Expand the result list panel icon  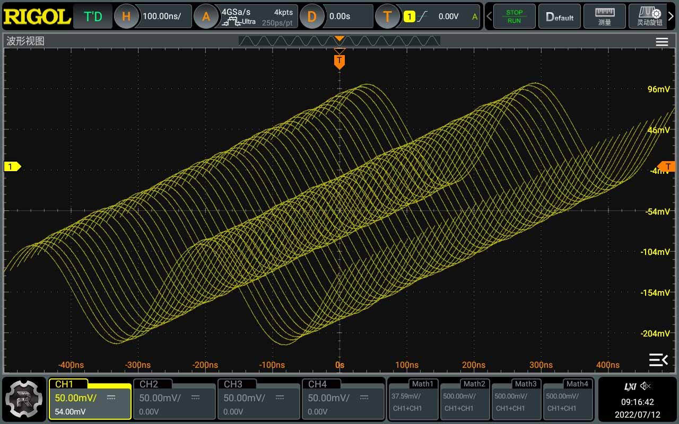(x=658, y=360)
